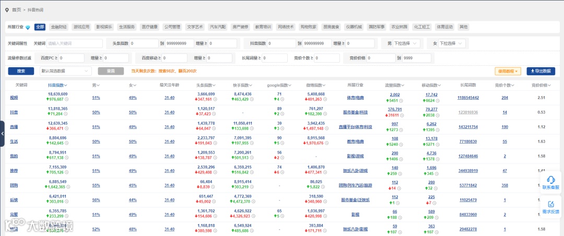The image size is (564, 236).
Task: Click the 2.51 bid price in 视频 row
Action: click(x=542, y=98)
